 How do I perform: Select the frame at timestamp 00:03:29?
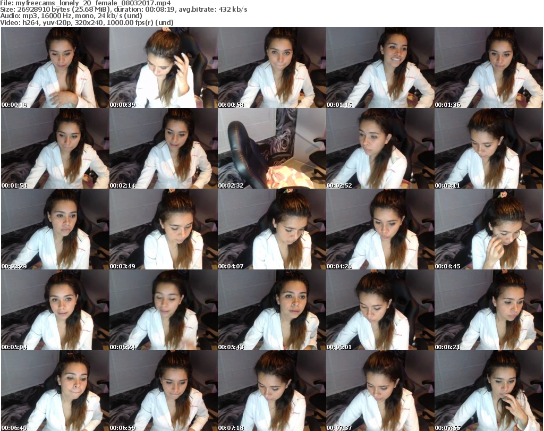coord(55,230)
